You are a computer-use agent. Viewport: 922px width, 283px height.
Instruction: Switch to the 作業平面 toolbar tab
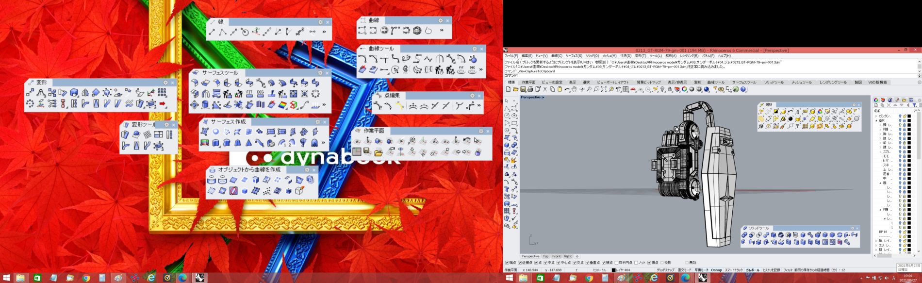coord(528,83)
